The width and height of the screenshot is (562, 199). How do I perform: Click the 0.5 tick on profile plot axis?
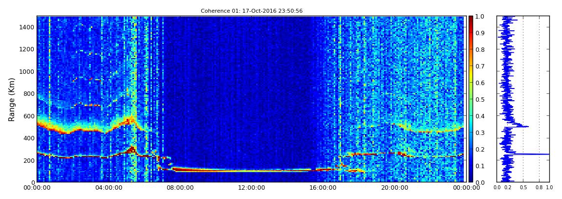coord(523,188)
